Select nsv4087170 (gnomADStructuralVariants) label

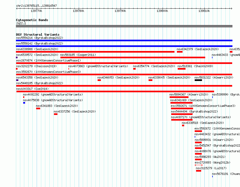pos(201,117)
